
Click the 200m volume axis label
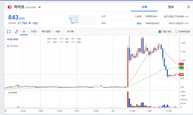183,92
